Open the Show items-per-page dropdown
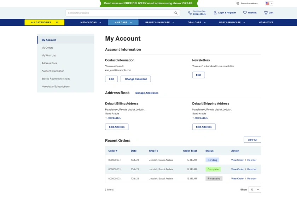This screenshot has height=202, width=297. (x=255, y=190)
